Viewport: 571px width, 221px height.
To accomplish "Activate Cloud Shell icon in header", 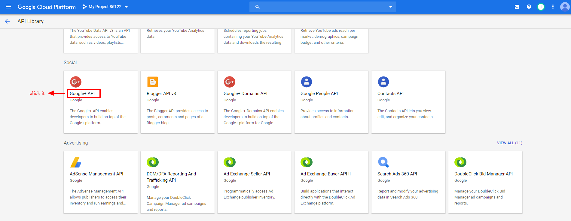I will pyautogui.click(x=517, y=7).
